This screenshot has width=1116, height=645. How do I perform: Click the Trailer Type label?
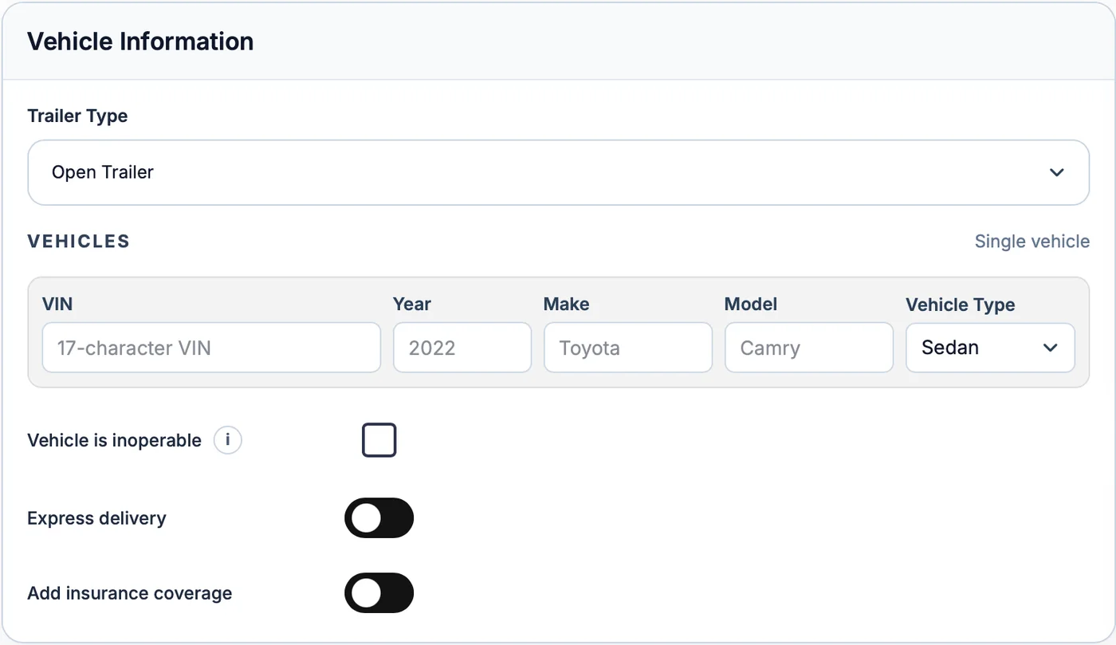pos(77,116)
